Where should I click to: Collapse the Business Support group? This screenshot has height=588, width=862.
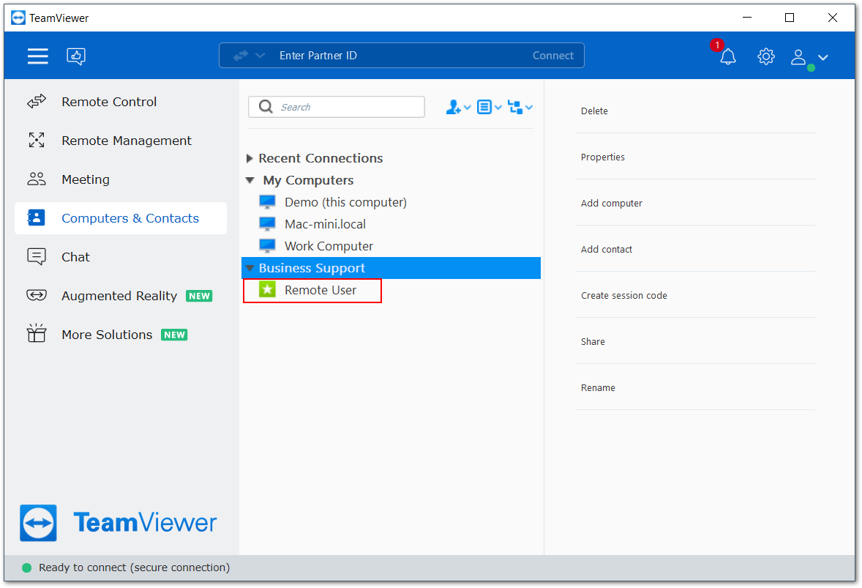click(250, 269)
